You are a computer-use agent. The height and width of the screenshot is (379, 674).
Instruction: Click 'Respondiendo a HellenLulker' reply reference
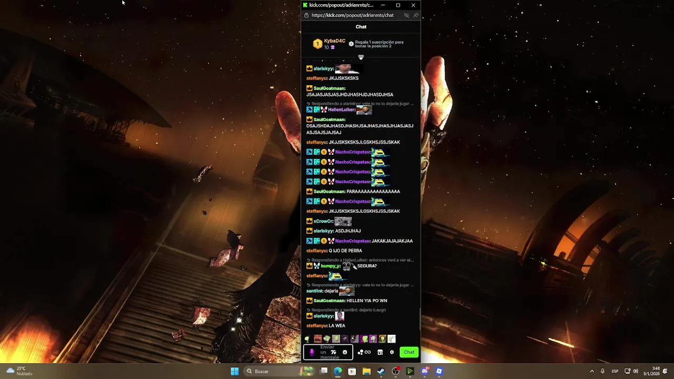(x=361, y=260)
